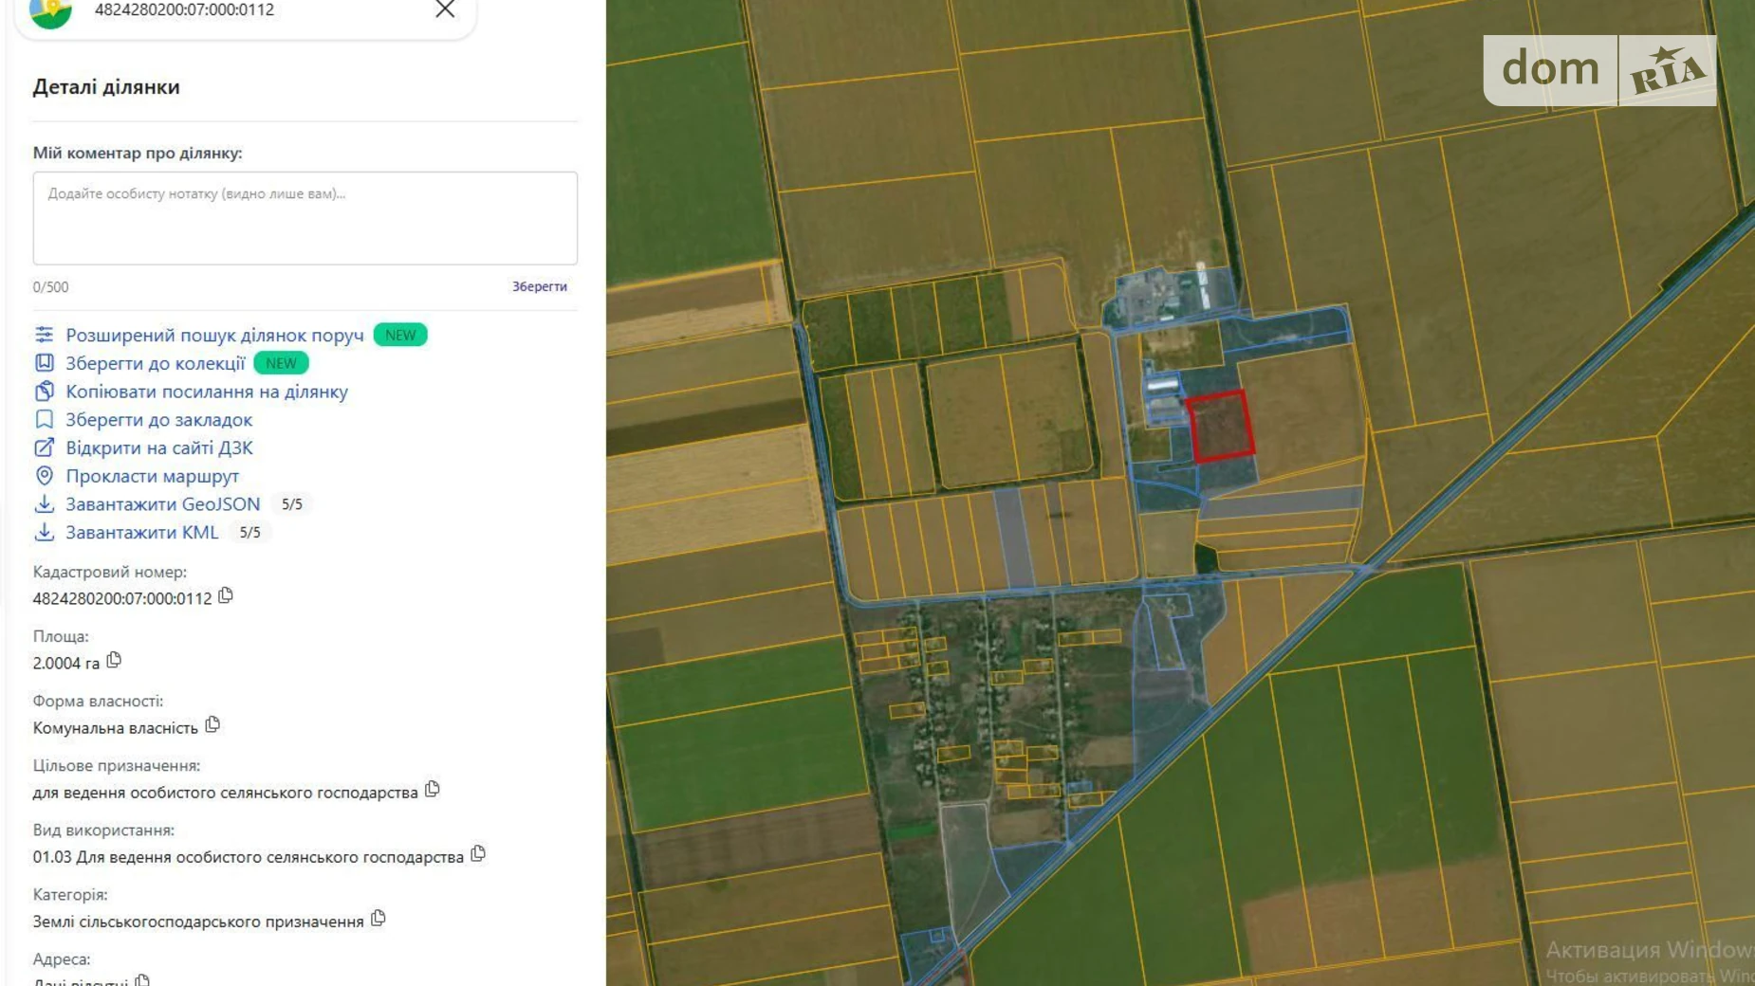Copy the land category value
Screen dimensions: 1755x986
[x=379, y=919]
